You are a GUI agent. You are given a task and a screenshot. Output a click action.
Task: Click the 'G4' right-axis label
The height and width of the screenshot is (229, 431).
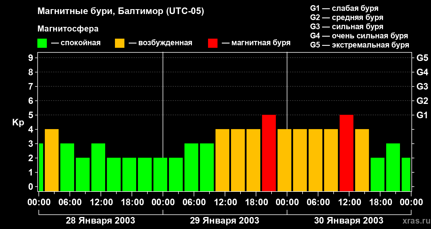pyautogui.click(x=422, y=72)
